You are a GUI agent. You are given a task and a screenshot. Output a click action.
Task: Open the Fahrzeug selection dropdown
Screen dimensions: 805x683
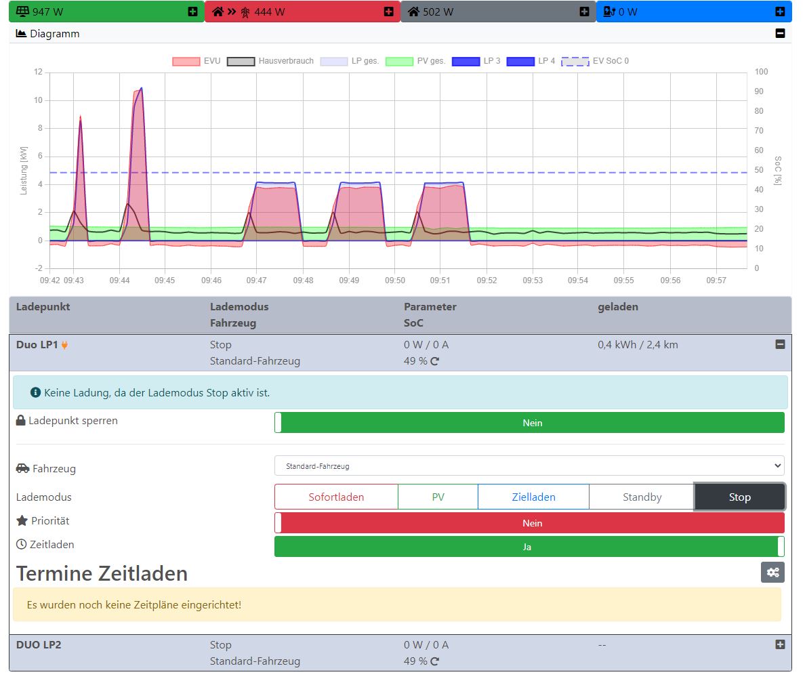click(x=529, y=466)
